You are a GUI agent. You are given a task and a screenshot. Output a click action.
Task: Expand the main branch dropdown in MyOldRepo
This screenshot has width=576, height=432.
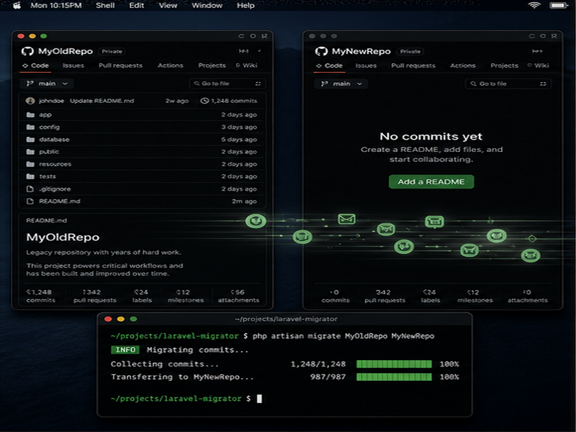pos(47,84)
